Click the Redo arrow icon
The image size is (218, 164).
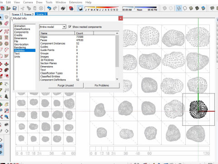coord(55,8)
